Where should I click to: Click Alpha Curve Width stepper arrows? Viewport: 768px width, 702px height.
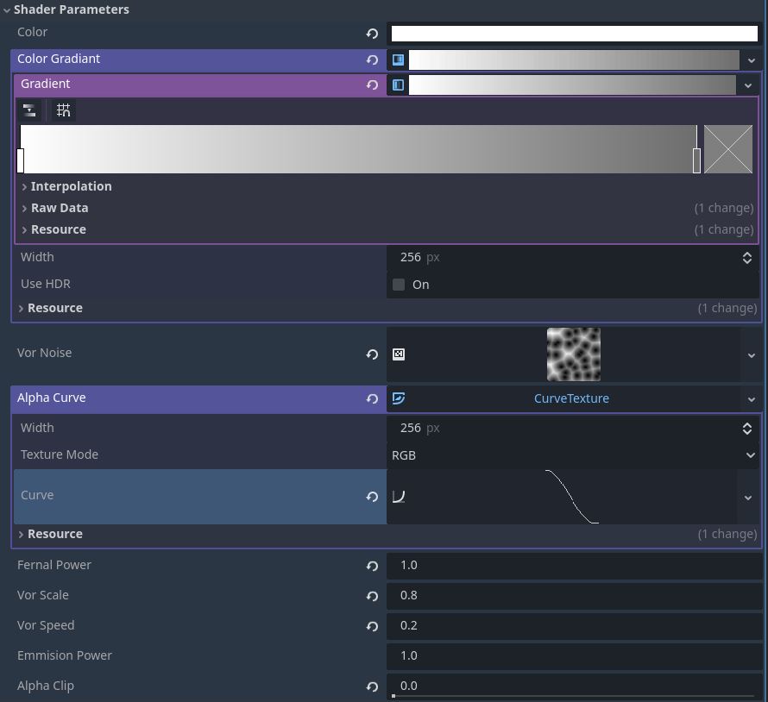point(747,429)
